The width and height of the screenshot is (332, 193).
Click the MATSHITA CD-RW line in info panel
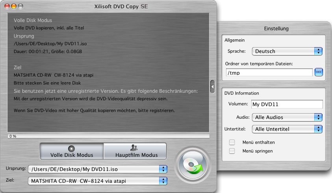pyautogui.click(x=54, y=75)
